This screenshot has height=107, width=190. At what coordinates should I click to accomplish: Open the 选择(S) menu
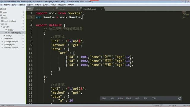[15, 5]
